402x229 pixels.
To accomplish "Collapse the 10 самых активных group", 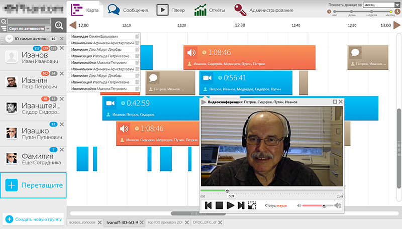I will coord(9,39).
